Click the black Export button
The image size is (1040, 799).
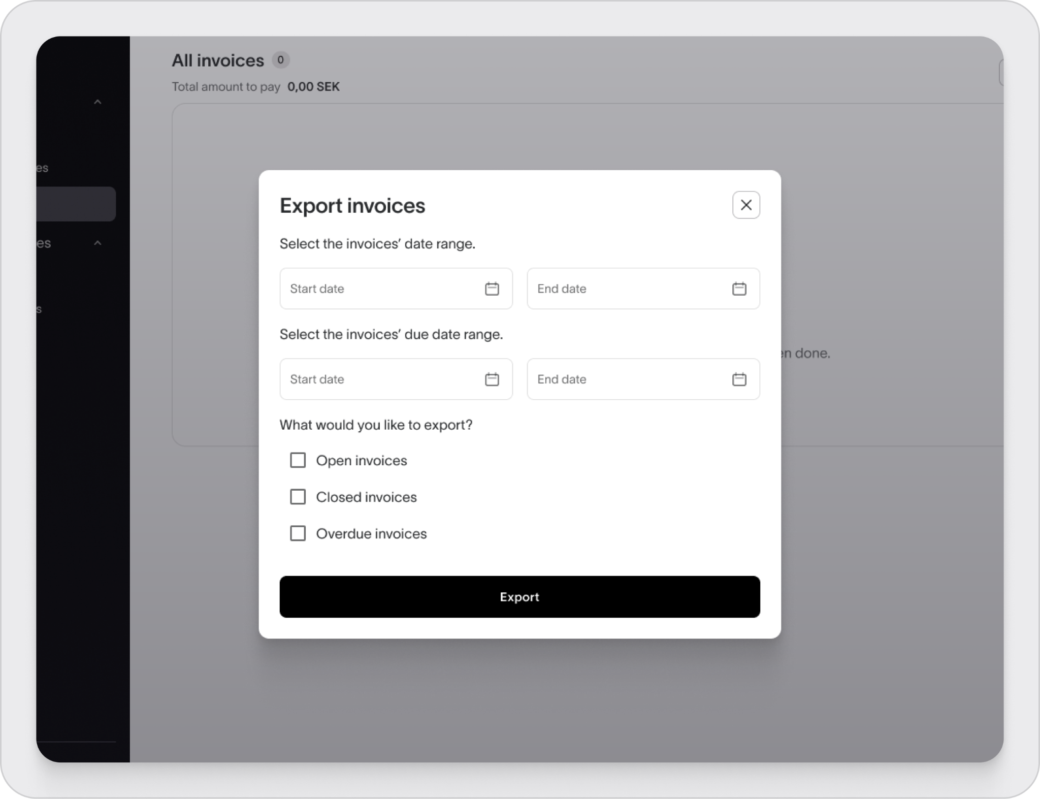pyautogui.click(x=519, y=597)
